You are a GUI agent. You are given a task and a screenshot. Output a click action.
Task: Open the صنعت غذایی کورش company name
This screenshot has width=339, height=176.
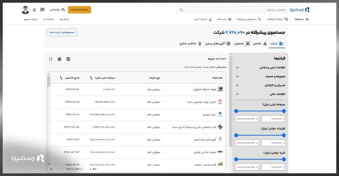coord(205,152)
